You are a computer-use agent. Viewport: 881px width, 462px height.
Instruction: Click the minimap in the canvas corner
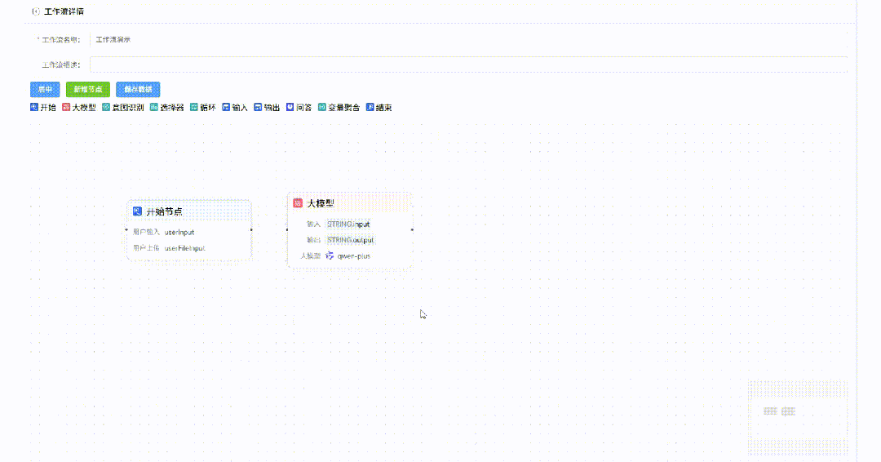click(797, 416)
